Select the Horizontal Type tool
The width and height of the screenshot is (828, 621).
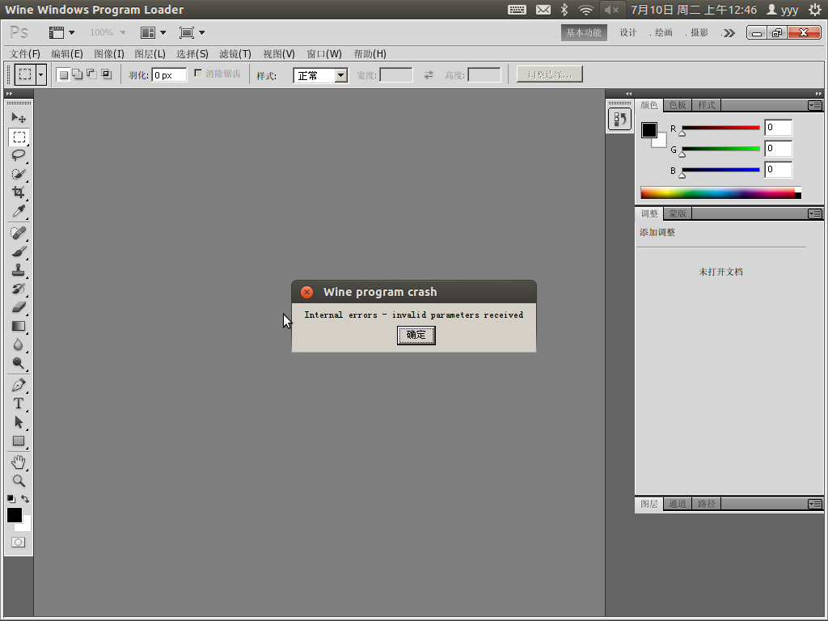tap(19, 403)
